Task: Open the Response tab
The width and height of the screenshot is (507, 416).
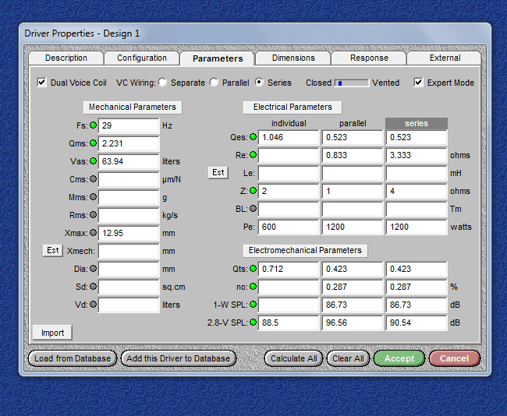Action: click(x=369, y=58)
